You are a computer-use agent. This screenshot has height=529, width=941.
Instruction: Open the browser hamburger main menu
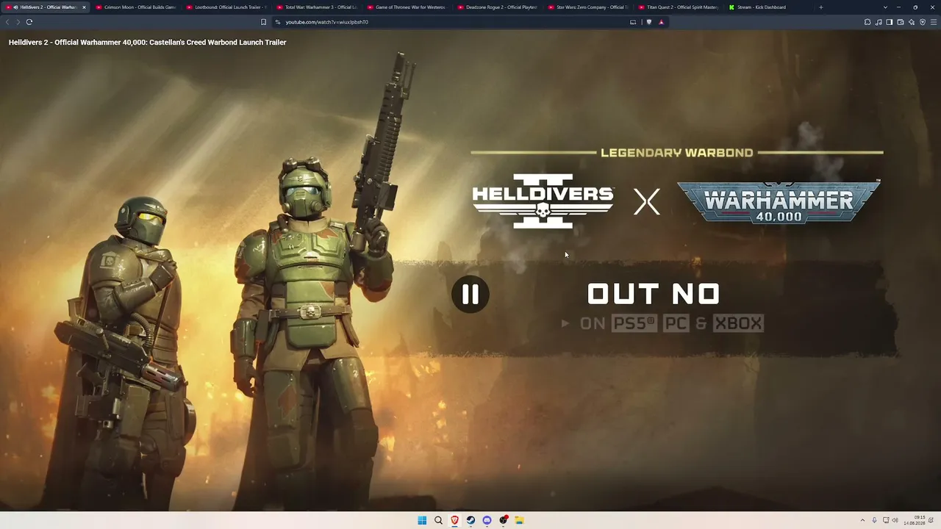coord(934,22)
